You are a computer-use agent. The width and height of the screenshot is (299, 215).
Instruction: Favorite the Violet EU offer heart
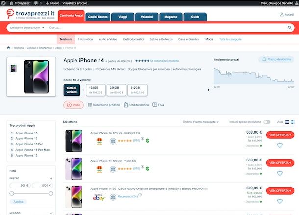click(x=280, y=173)
